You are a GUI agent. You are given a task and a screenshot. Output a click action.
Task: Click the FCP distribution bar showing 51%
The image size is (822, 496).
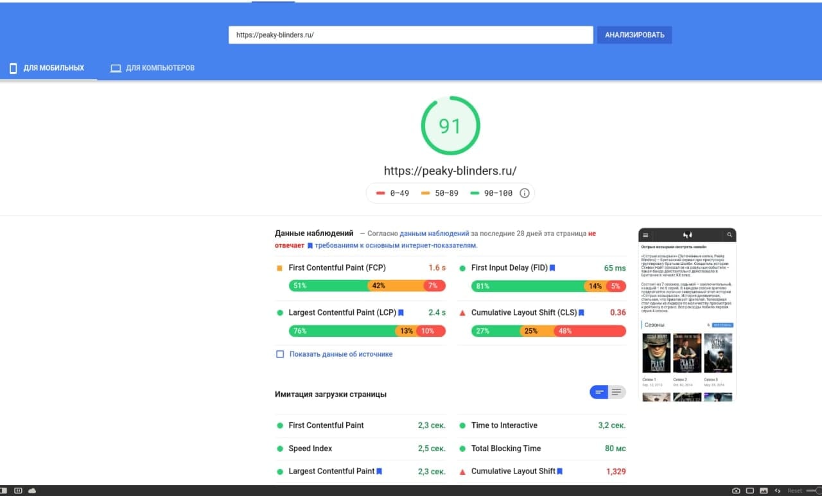(x=367, y=286)
